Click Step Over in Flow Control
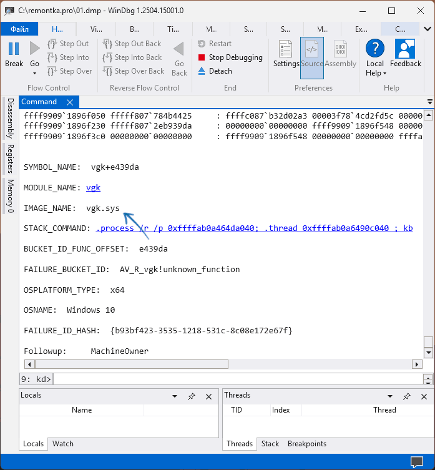Image resolution: width=435 pixels, height=470 pixels. click(70, 71)
